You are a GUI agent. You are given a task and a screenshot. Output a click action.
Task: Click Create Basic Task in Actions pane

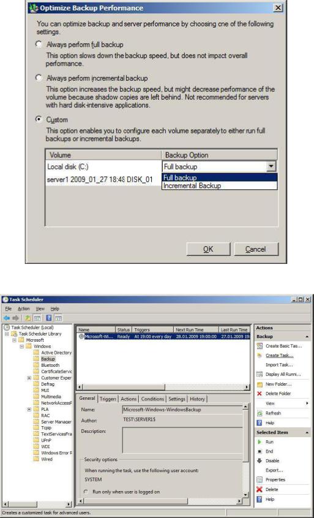[283, 346]
